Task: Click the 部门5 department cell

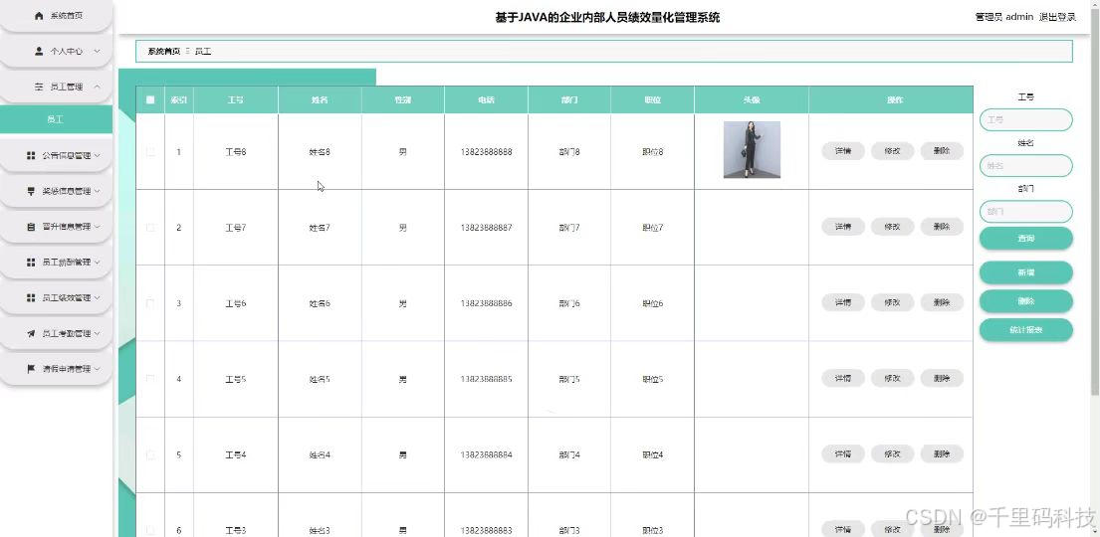Action: (569, 379)
